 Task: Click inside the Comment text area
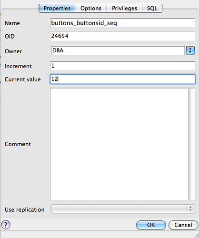pyautogui.click(x=119, y=144)
